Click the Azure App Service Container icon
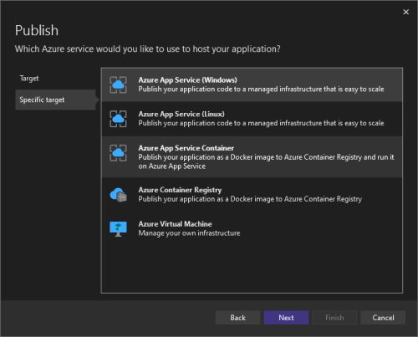Image resolution: width=418 pixels, height=337 pixels. coord(118,153)
